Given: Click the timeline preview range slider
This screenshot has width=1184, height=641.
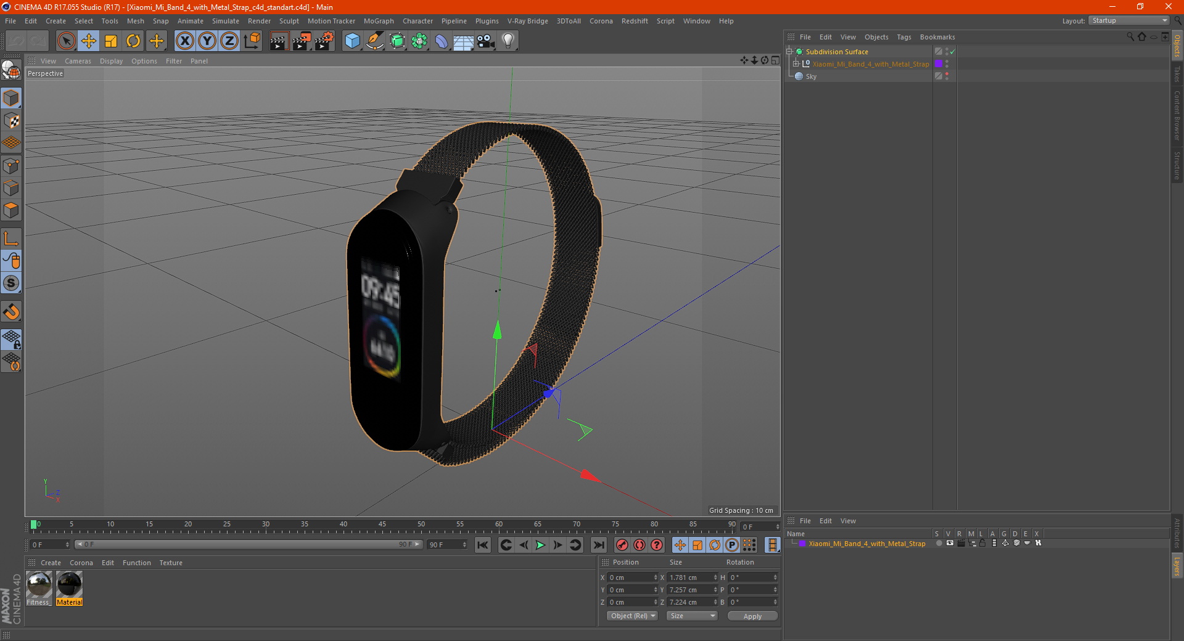Looking at the screenshot, I should [x=249, y=544].
